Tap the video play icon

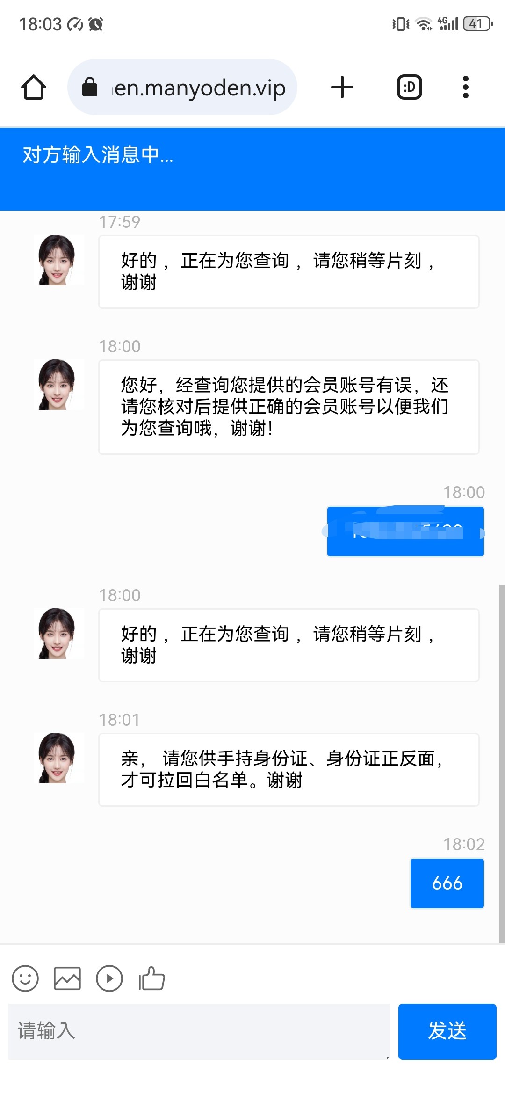pyautogui.click(x=109, y=978)
